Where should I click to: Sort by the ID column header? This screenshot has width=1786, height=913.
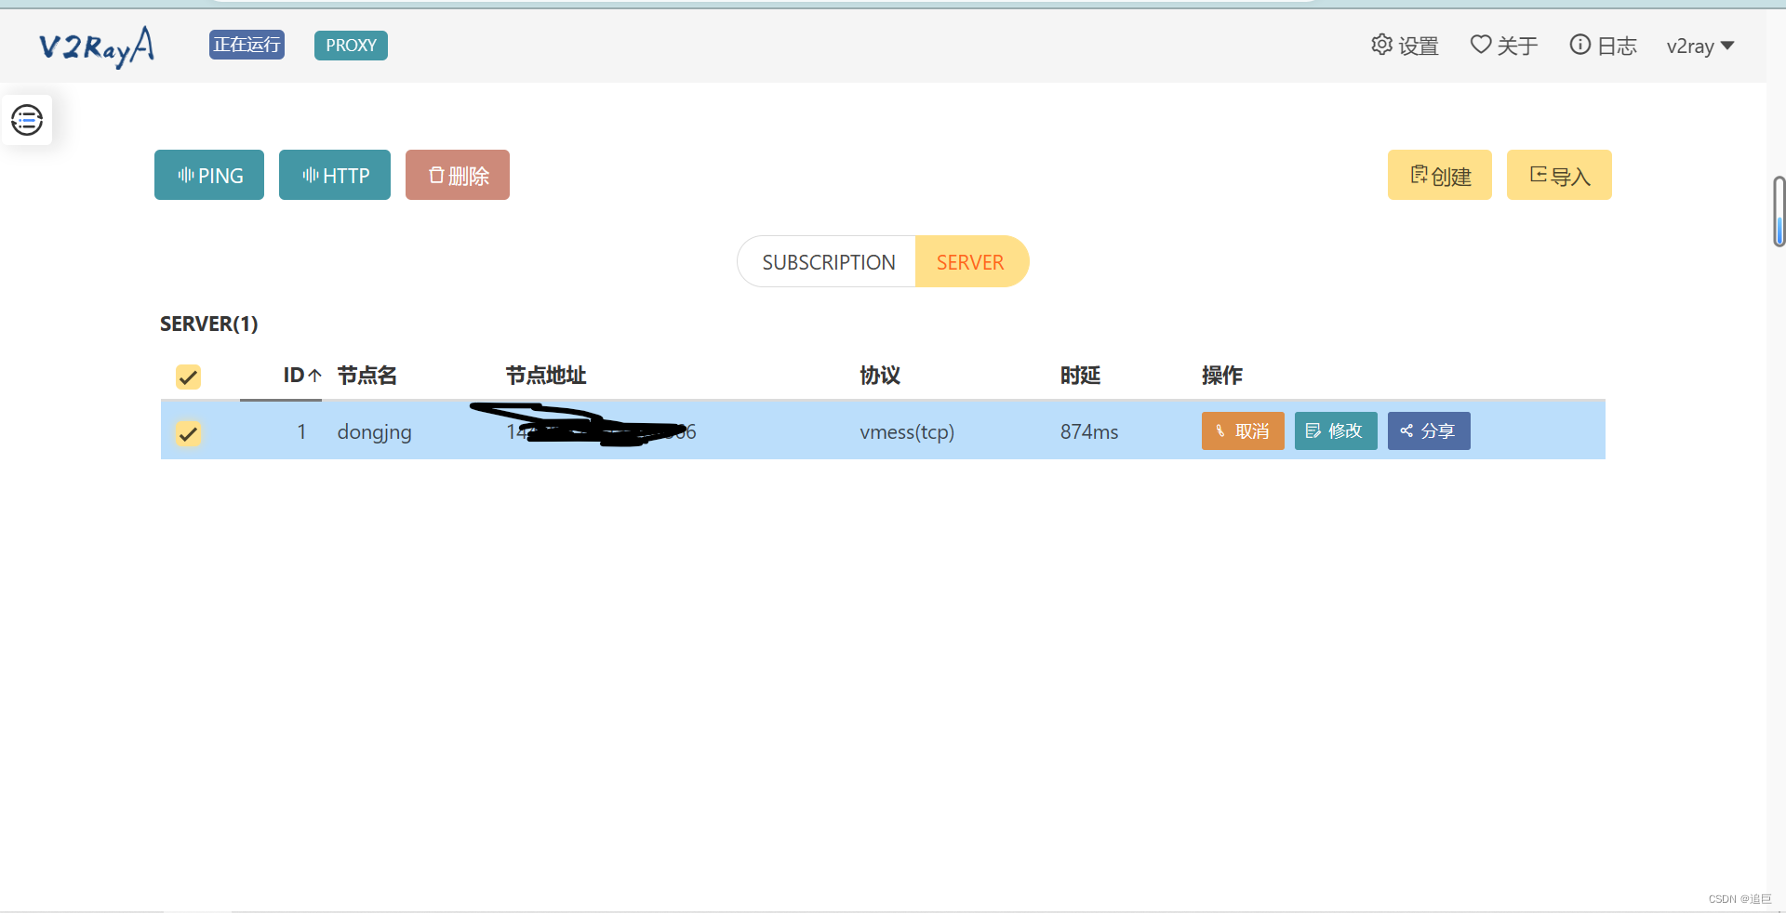point(301,375)
